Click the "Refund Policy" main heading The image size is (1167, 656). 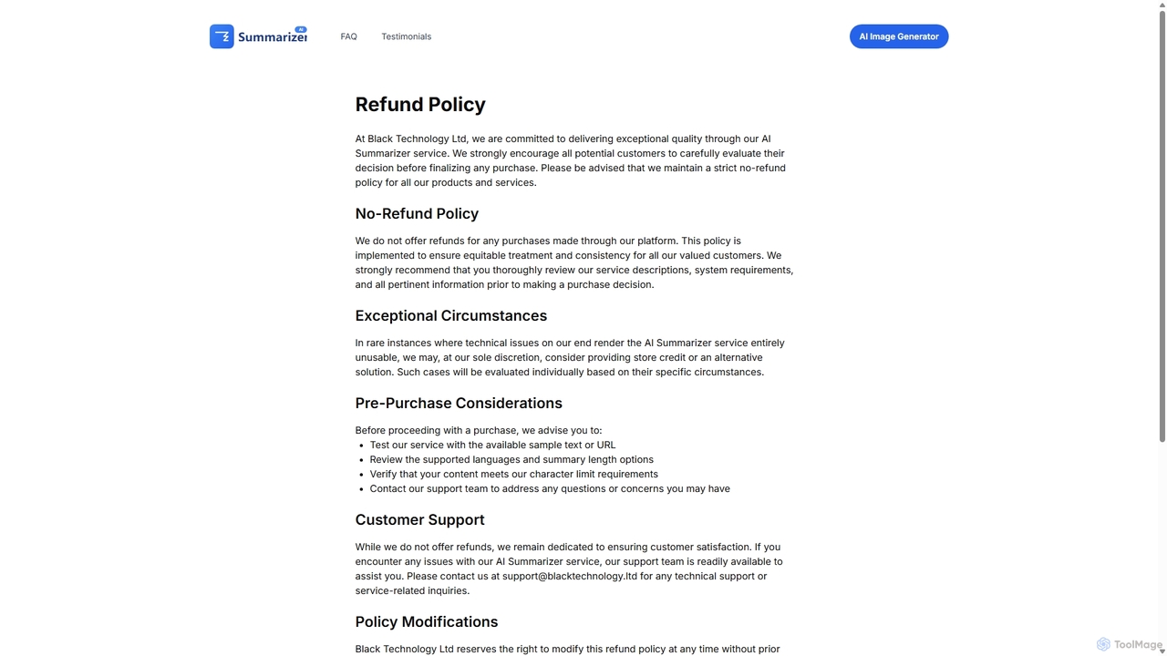[x=420, y=104]
